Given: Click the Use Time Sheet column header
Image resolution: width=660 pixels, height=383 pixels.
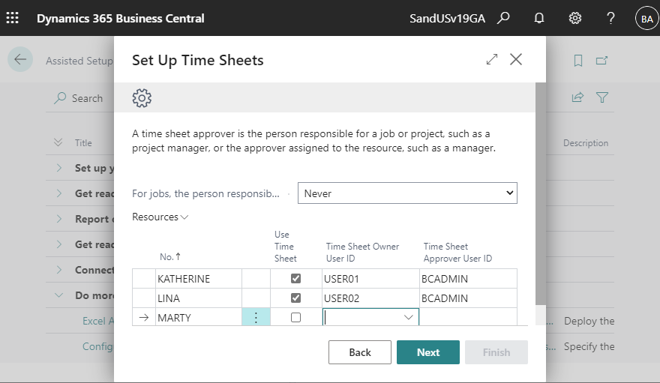Looking at the screenshot, I should pos(286,247).
